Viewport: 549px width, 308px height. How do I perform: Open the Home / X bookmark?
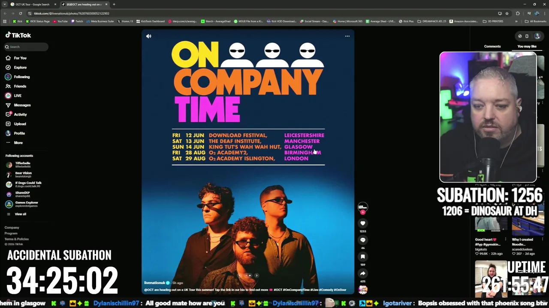[125, 21]
